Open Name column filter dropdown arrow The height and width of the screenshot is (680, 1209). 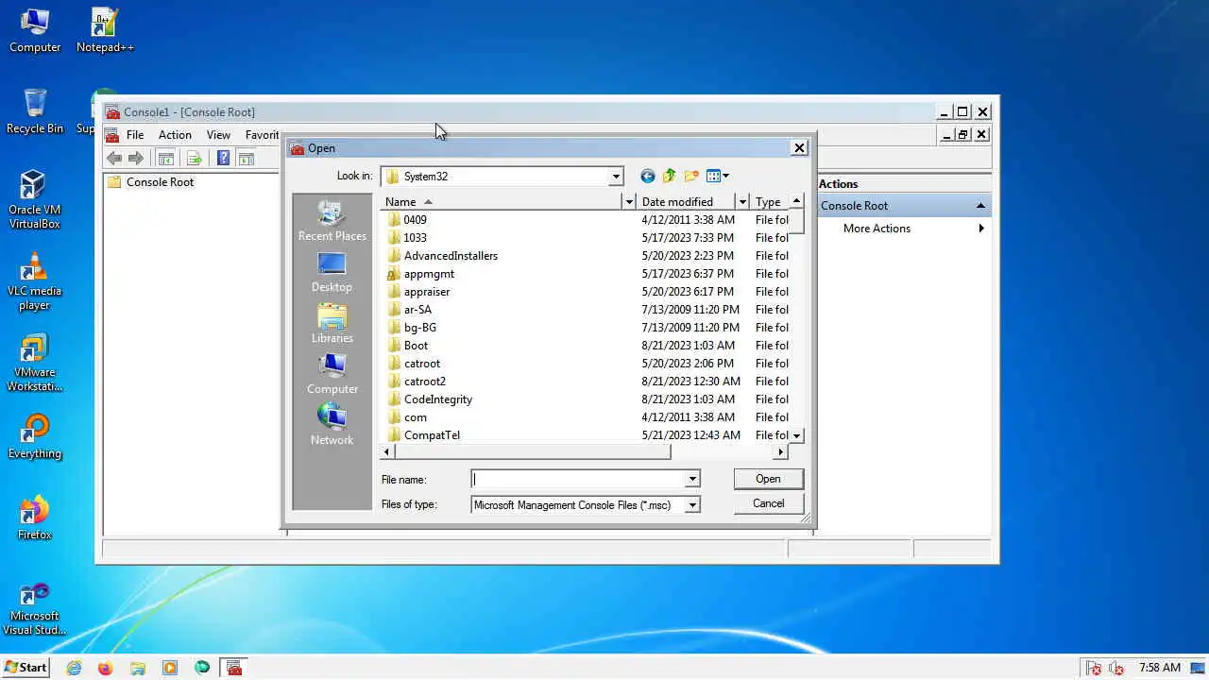[x=629, y=202]
